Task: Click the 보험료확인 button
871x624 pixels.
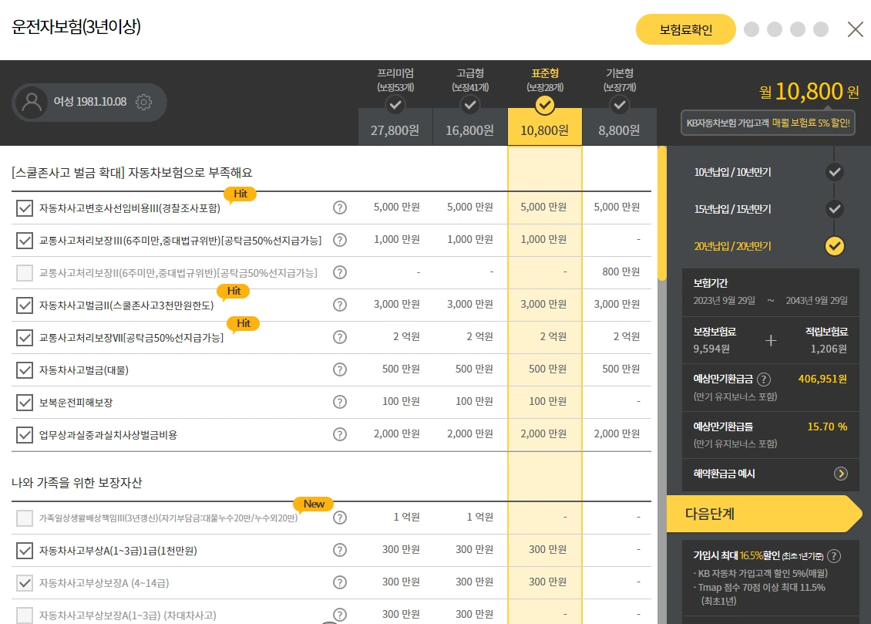Action: [x=685, y=29]
